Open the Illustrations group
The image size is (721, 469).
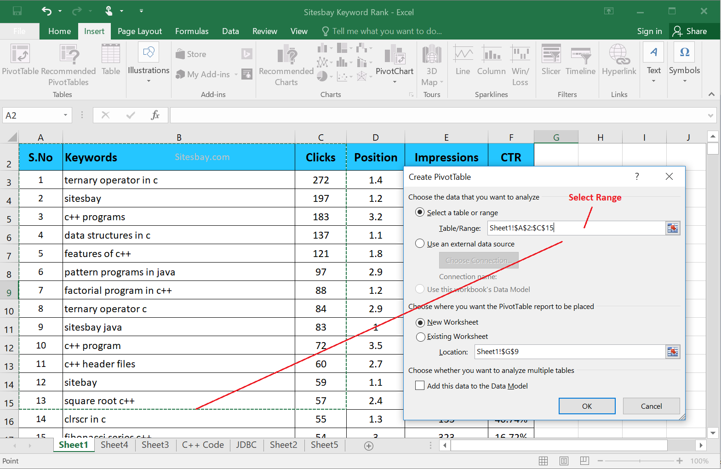149,63
